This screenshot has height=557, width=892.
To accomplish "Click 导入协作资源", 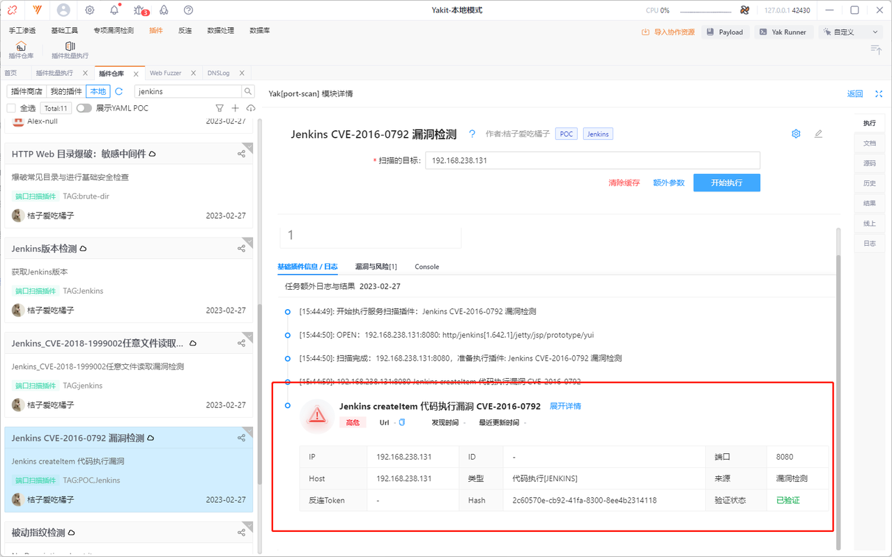I will (668, 32).
